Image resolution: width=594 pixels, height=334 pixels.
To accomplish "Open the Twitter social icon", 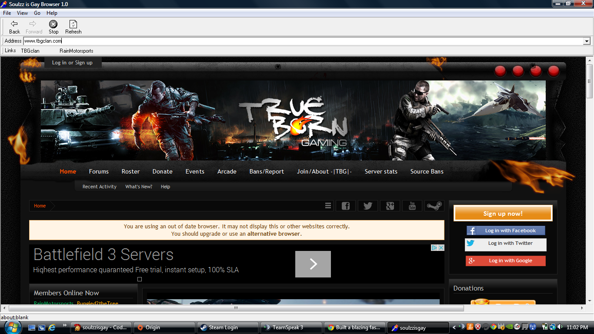I will 368,206.
